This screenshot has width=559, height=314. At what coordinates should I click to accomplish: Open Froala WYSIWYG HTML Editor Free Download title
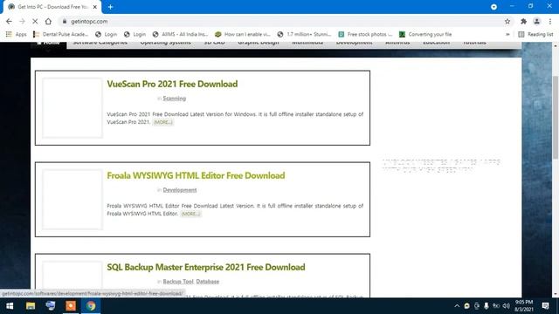click(x=196, y=175)
